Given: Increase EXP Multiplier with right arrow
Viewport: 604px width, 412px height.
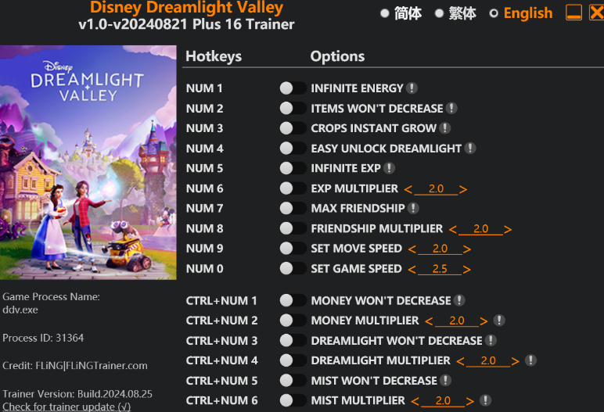Looking at the screenshot, I should tap(463, 189).
